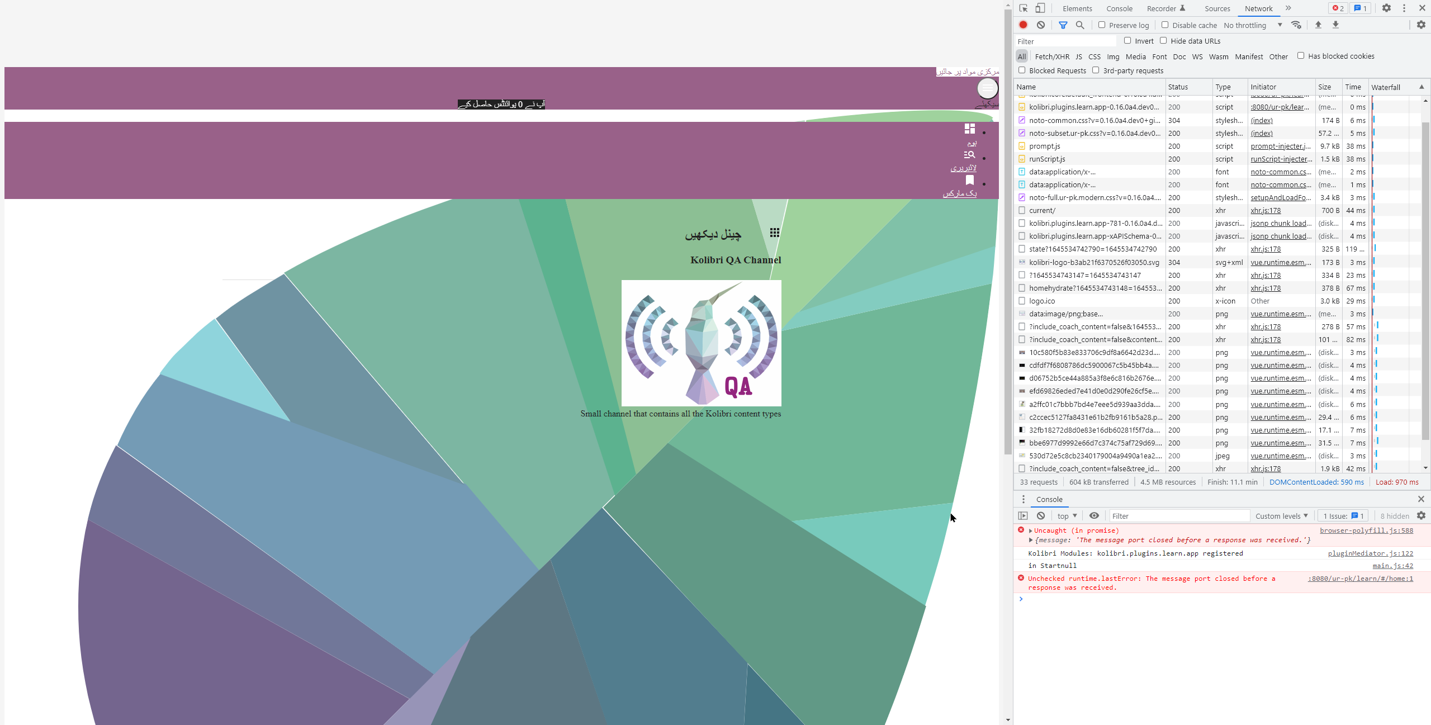This screenshot has height=725, width=1431.
Task: Stop recording the network log
Action: [1023, 25]
